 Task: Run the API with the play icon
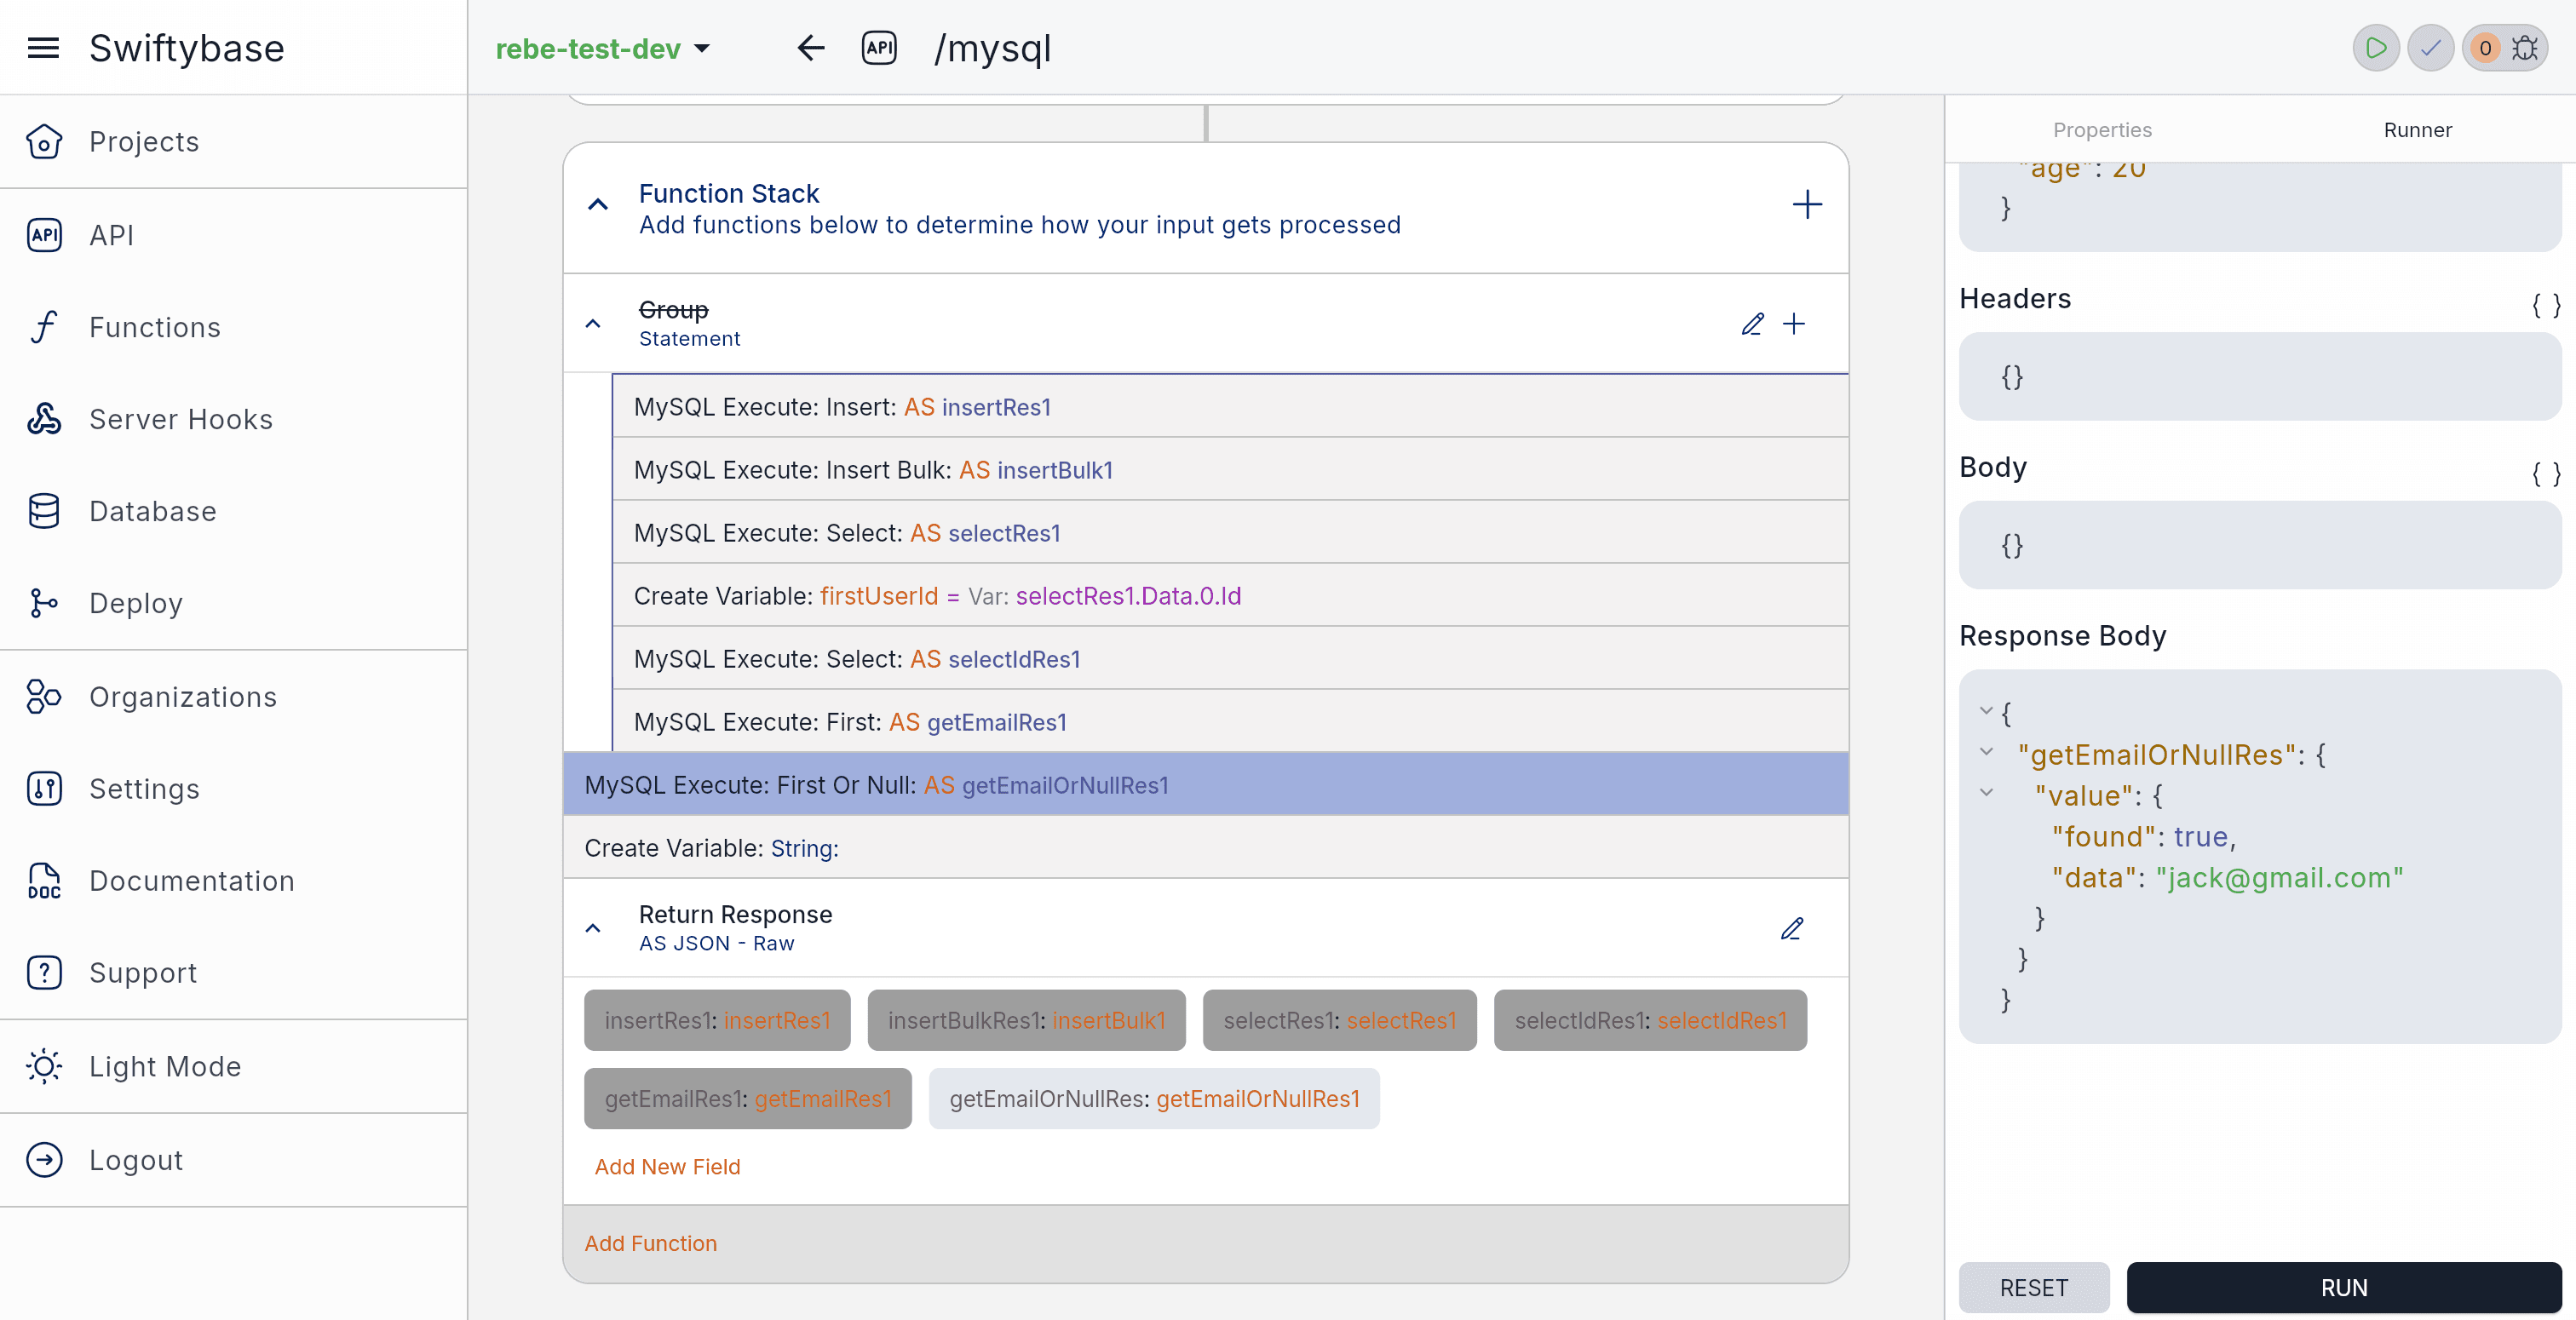tap(2376, 48)
